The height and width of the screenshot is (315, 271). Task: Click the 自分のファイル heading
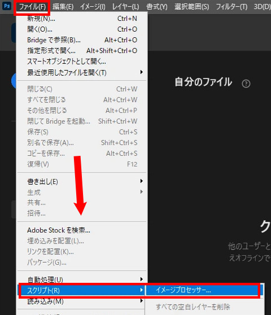tap(203, 82)
